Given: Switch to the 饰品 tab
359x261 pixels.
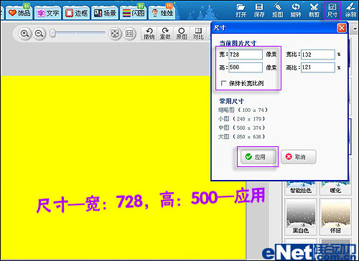Looking at the screenshot, I should click(19, 13).
